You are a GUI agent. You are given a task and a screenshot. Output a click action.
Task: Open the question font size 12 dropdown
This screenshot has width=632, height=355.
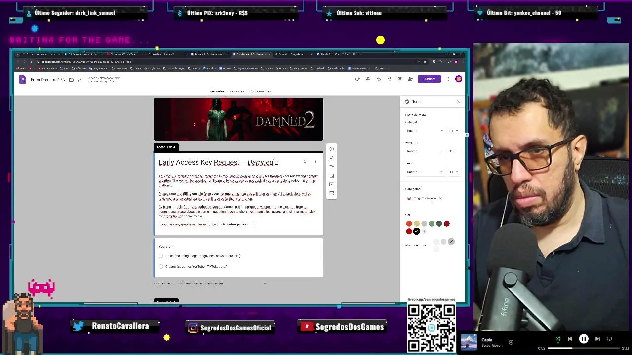pos(453,151)
